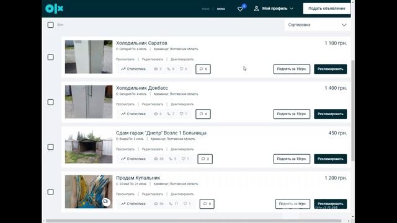The height and width of the screenshot is (223, 397).
Task: Select the Холодильник Донбасс checkbox
Action: click(x=51, y=102)
